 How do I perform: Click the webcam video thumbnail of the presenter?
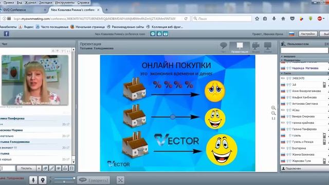35,80
